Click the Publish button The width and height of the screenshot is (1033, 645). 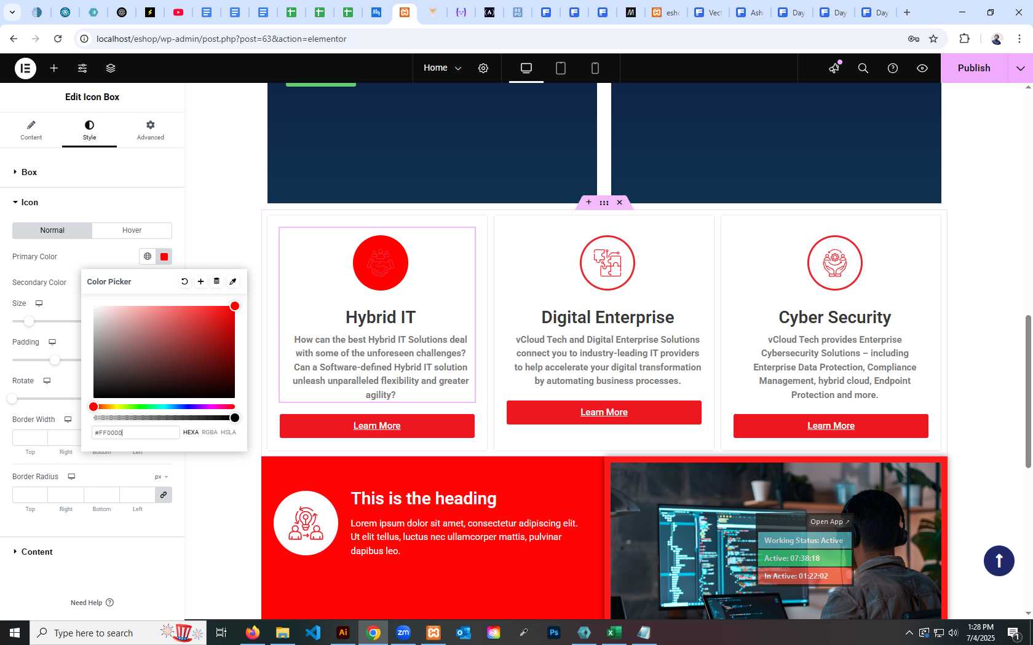(x=974, y=68)
